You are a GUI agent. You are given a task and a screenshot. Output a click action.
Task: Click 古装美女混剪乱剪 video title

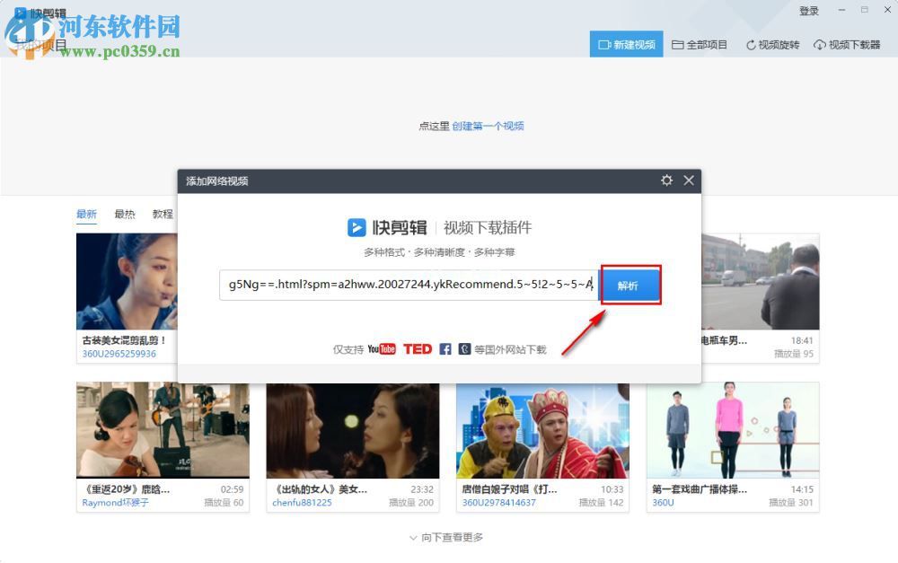[x=124, y=340]
